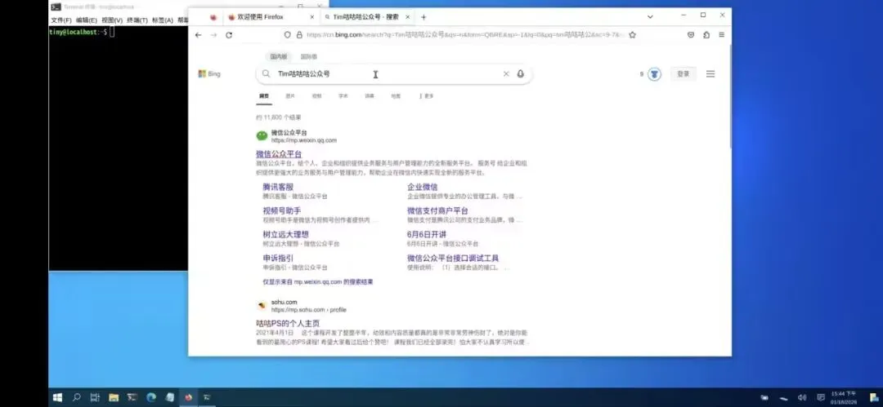Click the green WeChat favicon of first result
Image resolution: width=883 pixels, height=407 pixels.
click(262, 136)
